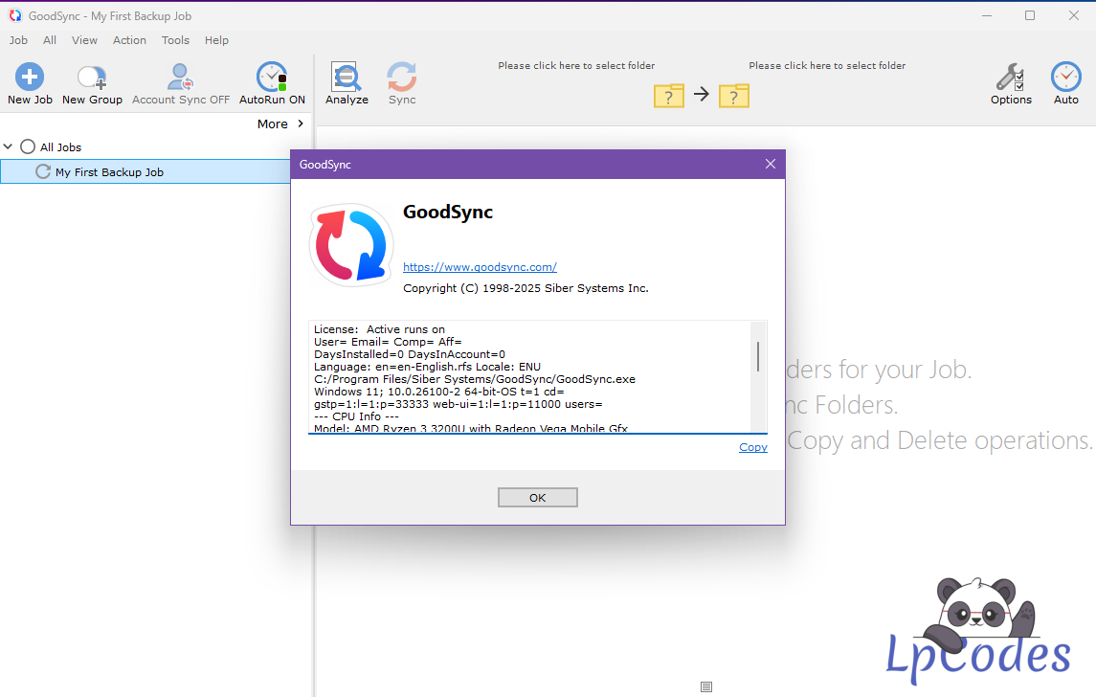The width and height of the screenshot is (1096, 697).
Task: Select the right folder question-mark icon
Action: tap(734, 95)
